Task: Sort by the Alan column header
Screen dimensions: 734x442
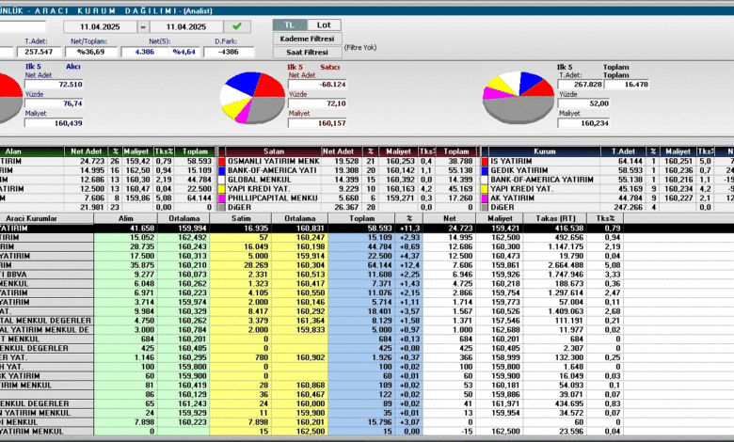Action: (x=32, y=151)
